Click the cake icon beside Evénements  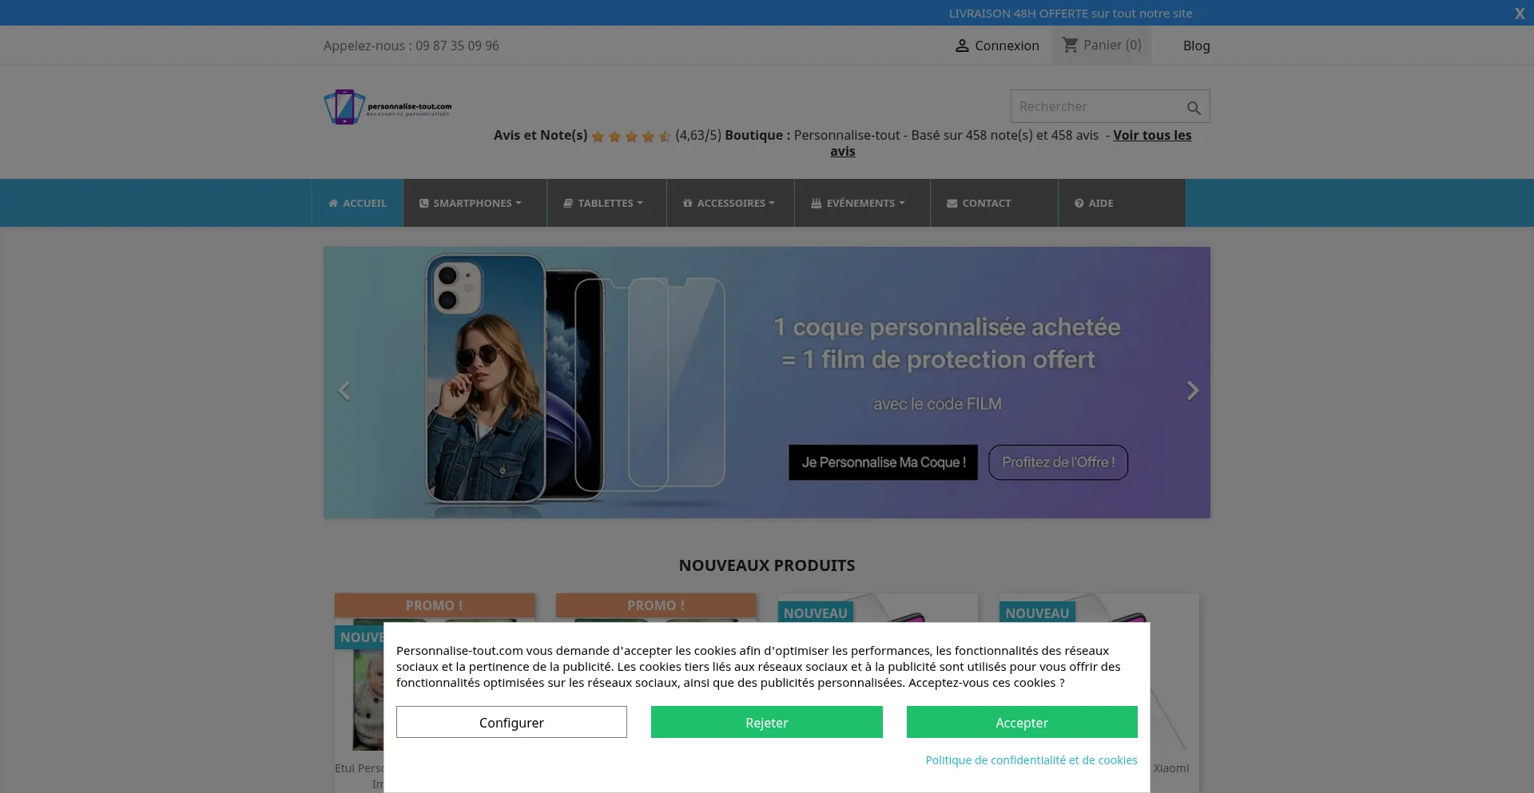click(x=816, y=204)
